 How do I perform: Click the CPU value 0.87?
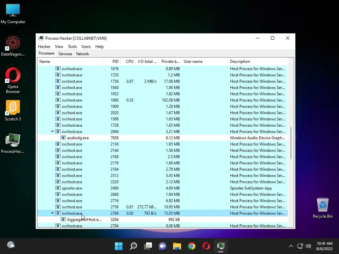(130, 81)
